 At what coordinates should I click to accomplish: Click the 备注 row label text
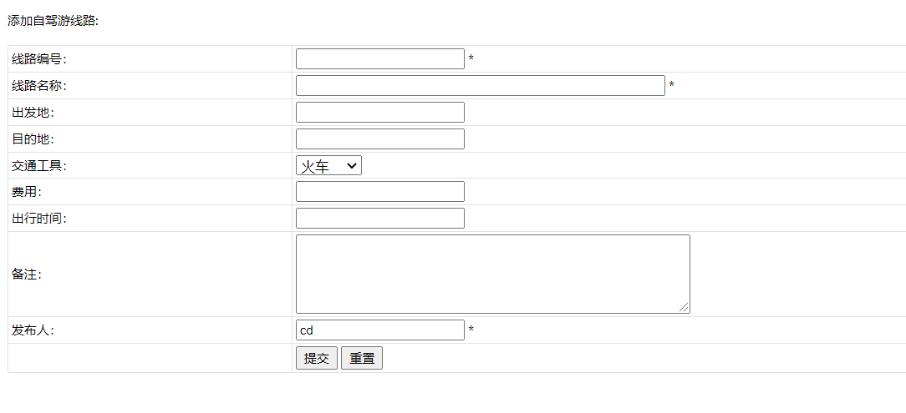coord(26,274)
